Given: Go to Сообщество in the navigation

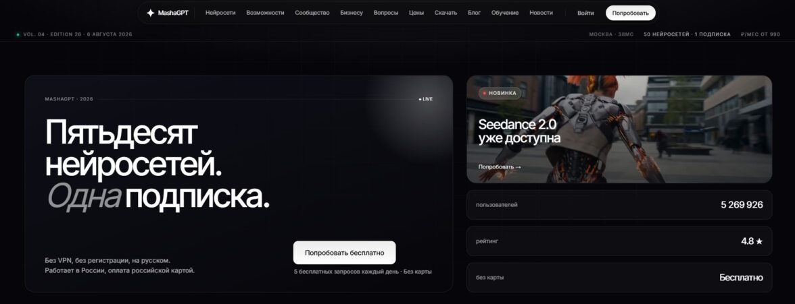Looking at the screenshot, I should [x=312, y=13].
